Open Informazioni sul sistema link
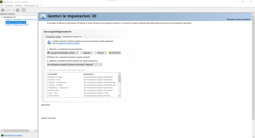 pyautogui.click(x=13, y=135)
